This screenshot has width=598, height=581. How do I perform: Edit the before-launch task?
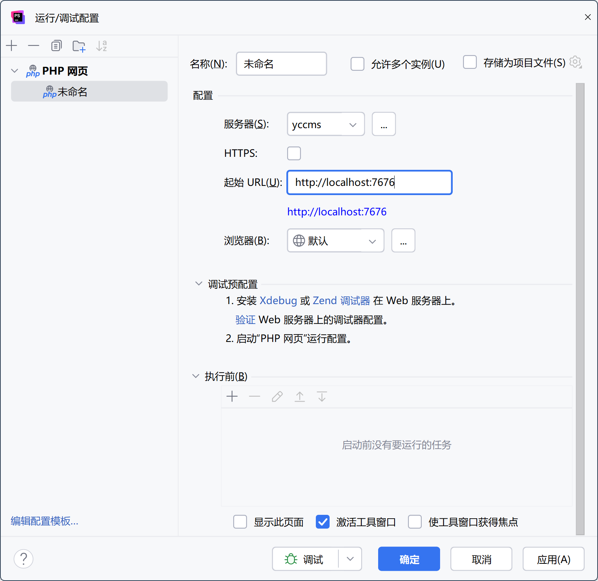coord(277,397)
